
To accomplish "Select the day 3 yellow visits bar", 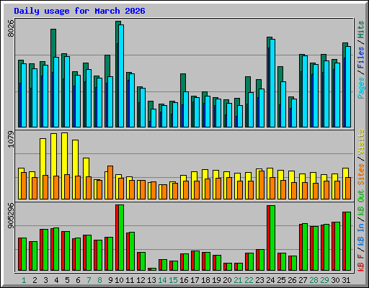I will click(x=43, y=156).
